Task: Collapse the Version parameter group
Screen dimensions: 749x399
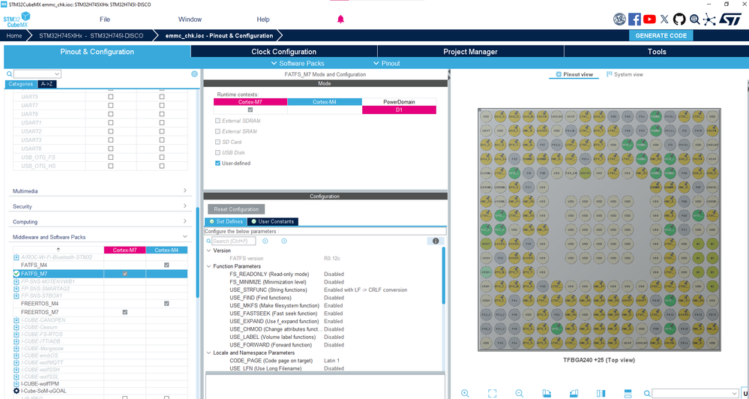Action: tap(208, 250)
